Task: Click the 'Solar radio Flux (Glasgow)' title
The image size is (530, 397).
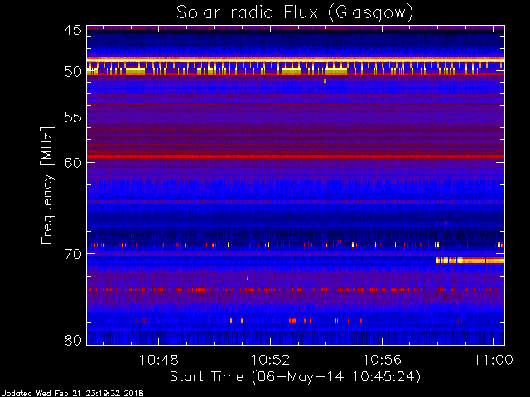Action: tap(295, 12)
